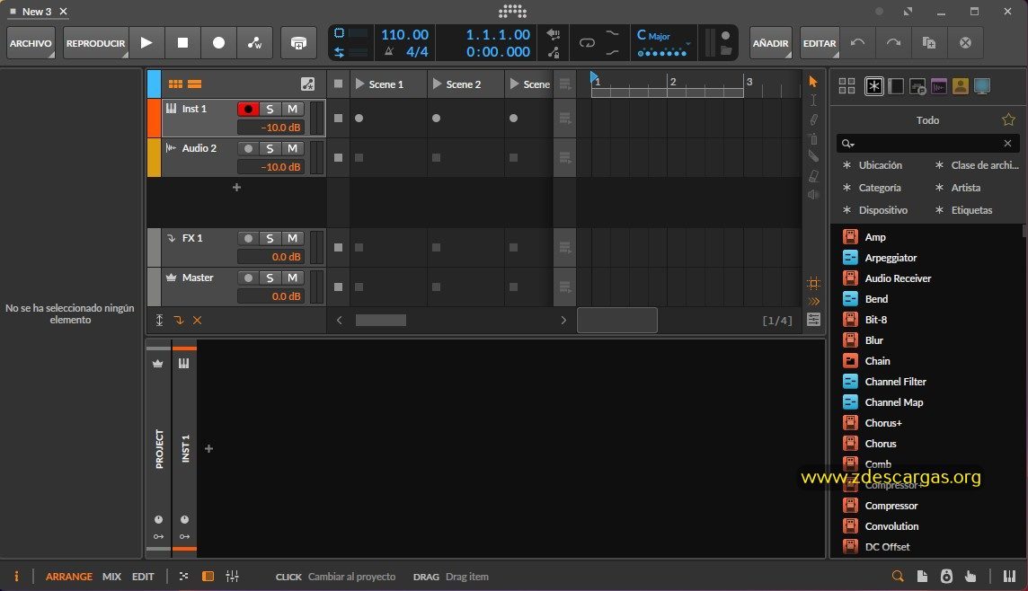Add a device after INST 1 chain
The image size is (1028, 591).
click(208, 449)
